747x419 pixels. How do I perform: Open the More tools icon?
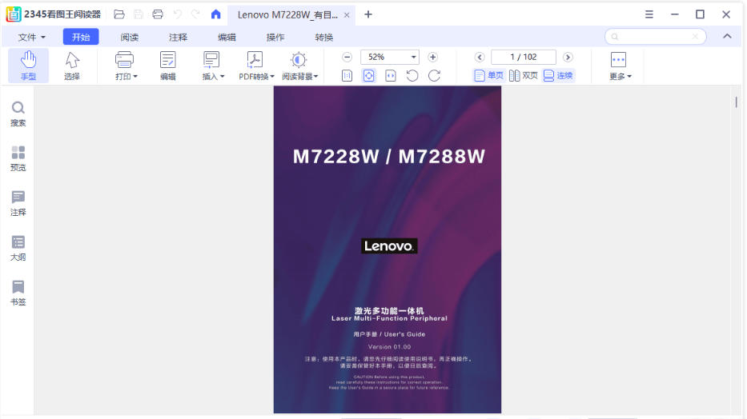coord(618,60)
